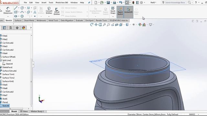Viewport: 207px width, 116px height.
Task: Switch to the Sheet Metal tab
Action: [x=29, y=20]
